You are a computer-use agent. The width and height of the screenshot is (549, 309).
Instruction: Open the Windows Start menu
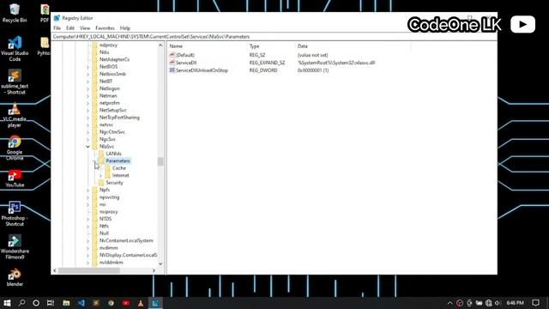[x=7, y=303]
